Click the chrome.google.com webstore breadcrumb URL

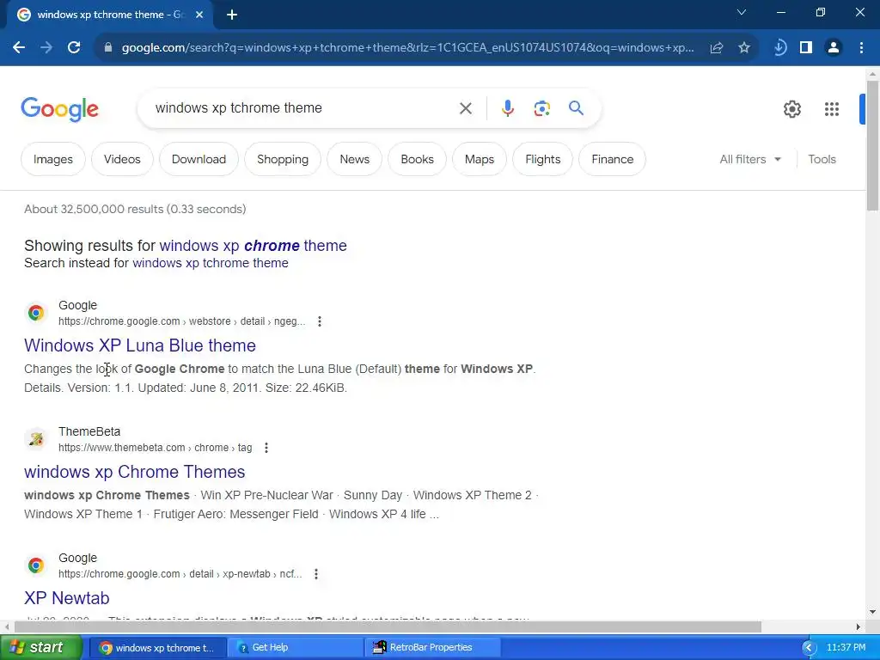point(182,321)
